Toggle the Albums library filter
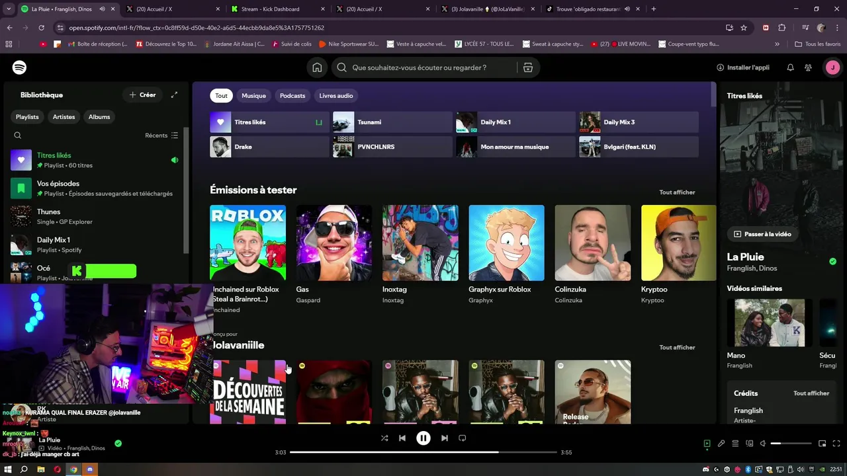 click(x=99, y=117)
